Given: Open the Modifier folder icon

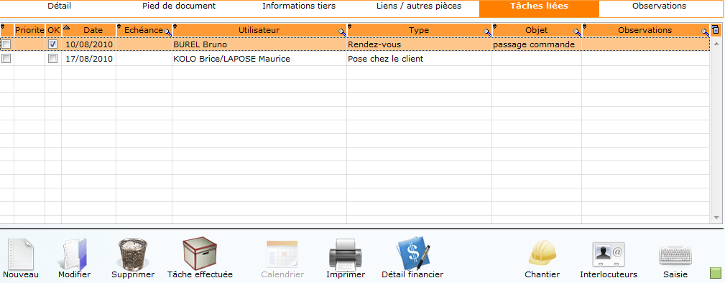Looking at the screenshot, I should tap(74, 254).
